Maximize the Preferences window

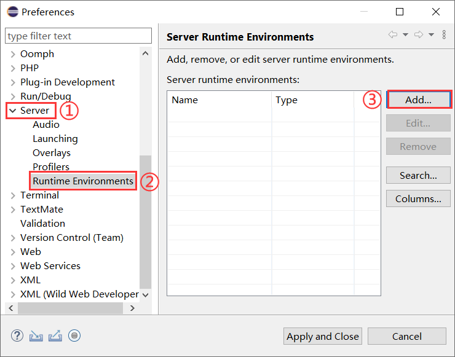400,12
